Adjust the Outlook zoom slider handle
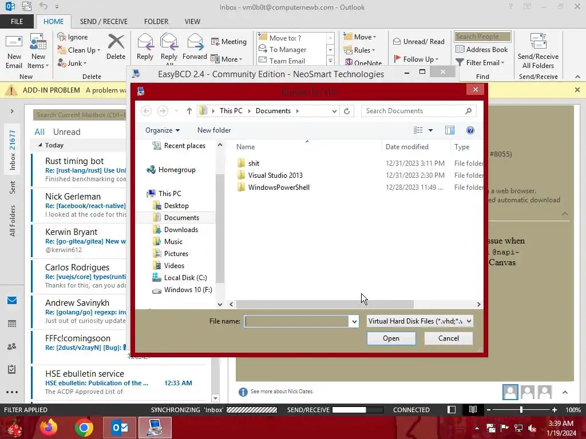This screenshot has width=586, height=439. point(521,409)
